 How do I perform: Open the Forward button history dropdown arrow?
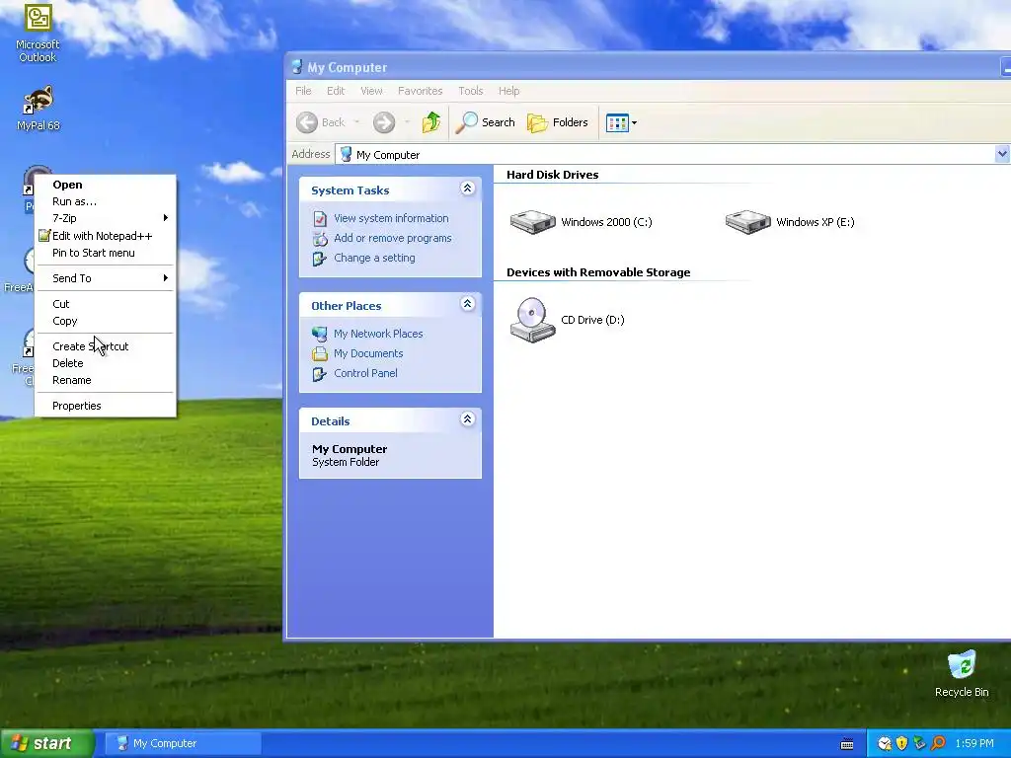click(407, 122)
